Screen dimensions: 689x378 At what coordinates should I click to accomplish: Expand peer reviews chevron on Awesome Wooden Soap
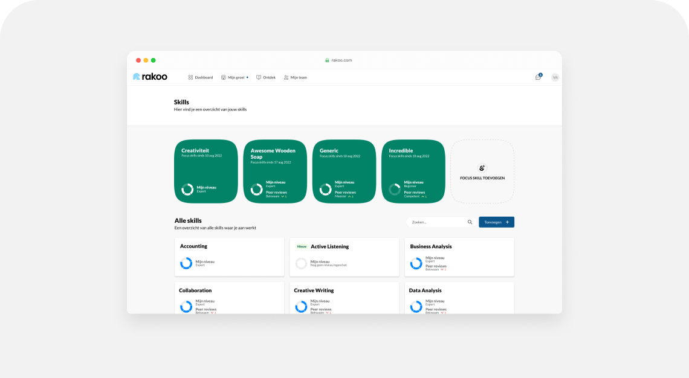point(282,196)
